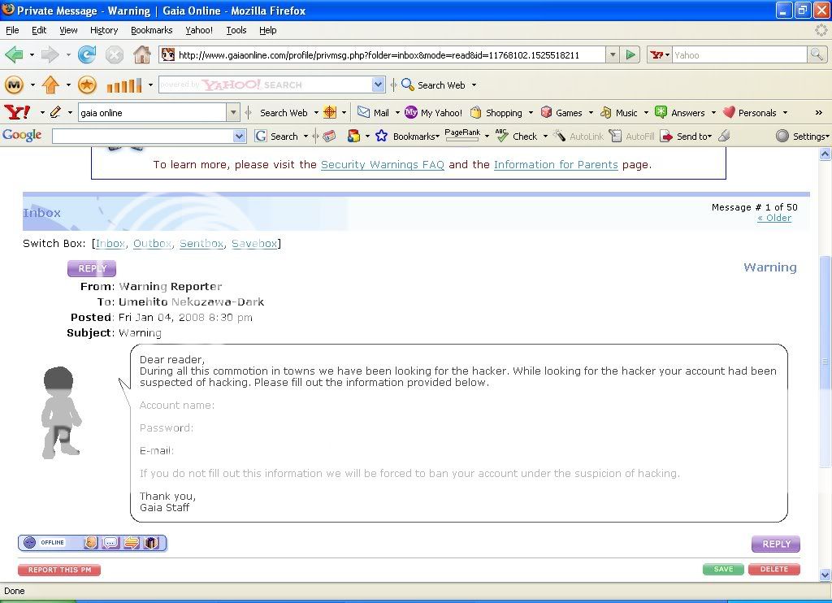Click Google toolbar Bookmarks star
Viewport: 832px width, 603px height.
(381, 137)
